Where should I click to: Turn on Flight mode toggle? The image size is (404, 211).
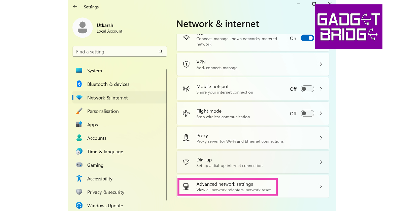click(x=307, y=113)
